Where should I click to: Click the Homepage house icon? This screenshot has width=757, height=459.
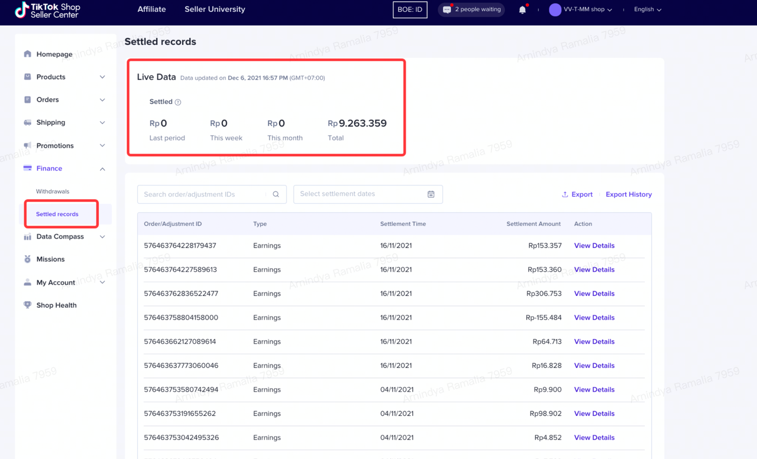pyautogui.click(x=27, y=54)
